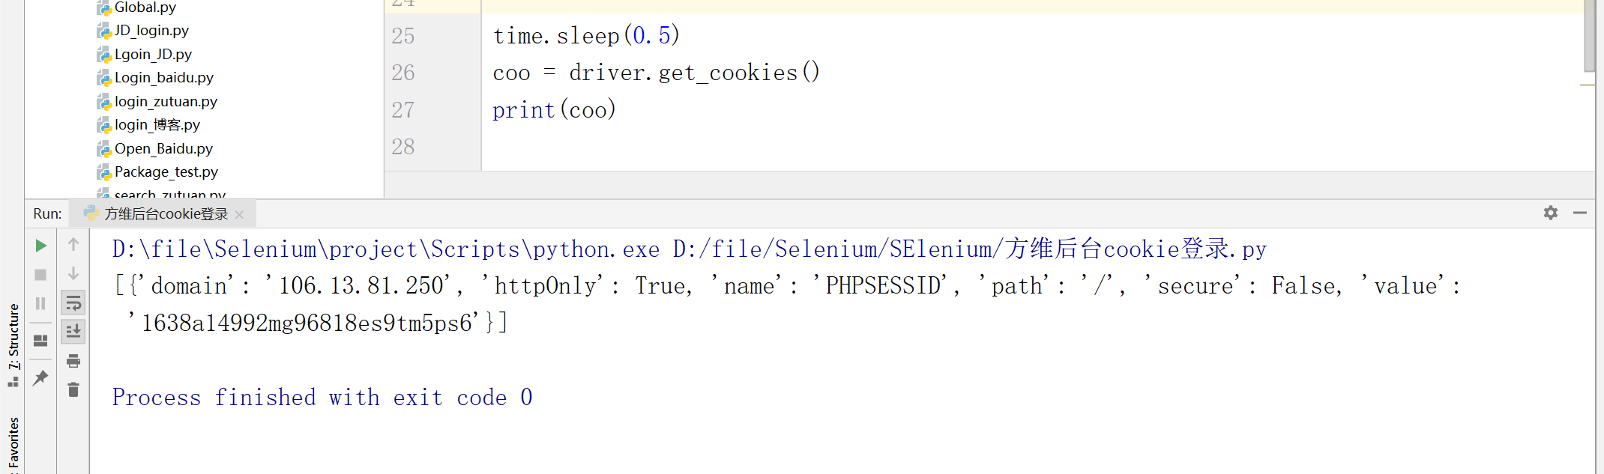Toggle scroll to end of output
This screenshot has width=1604, height=474.
[73, 331]
